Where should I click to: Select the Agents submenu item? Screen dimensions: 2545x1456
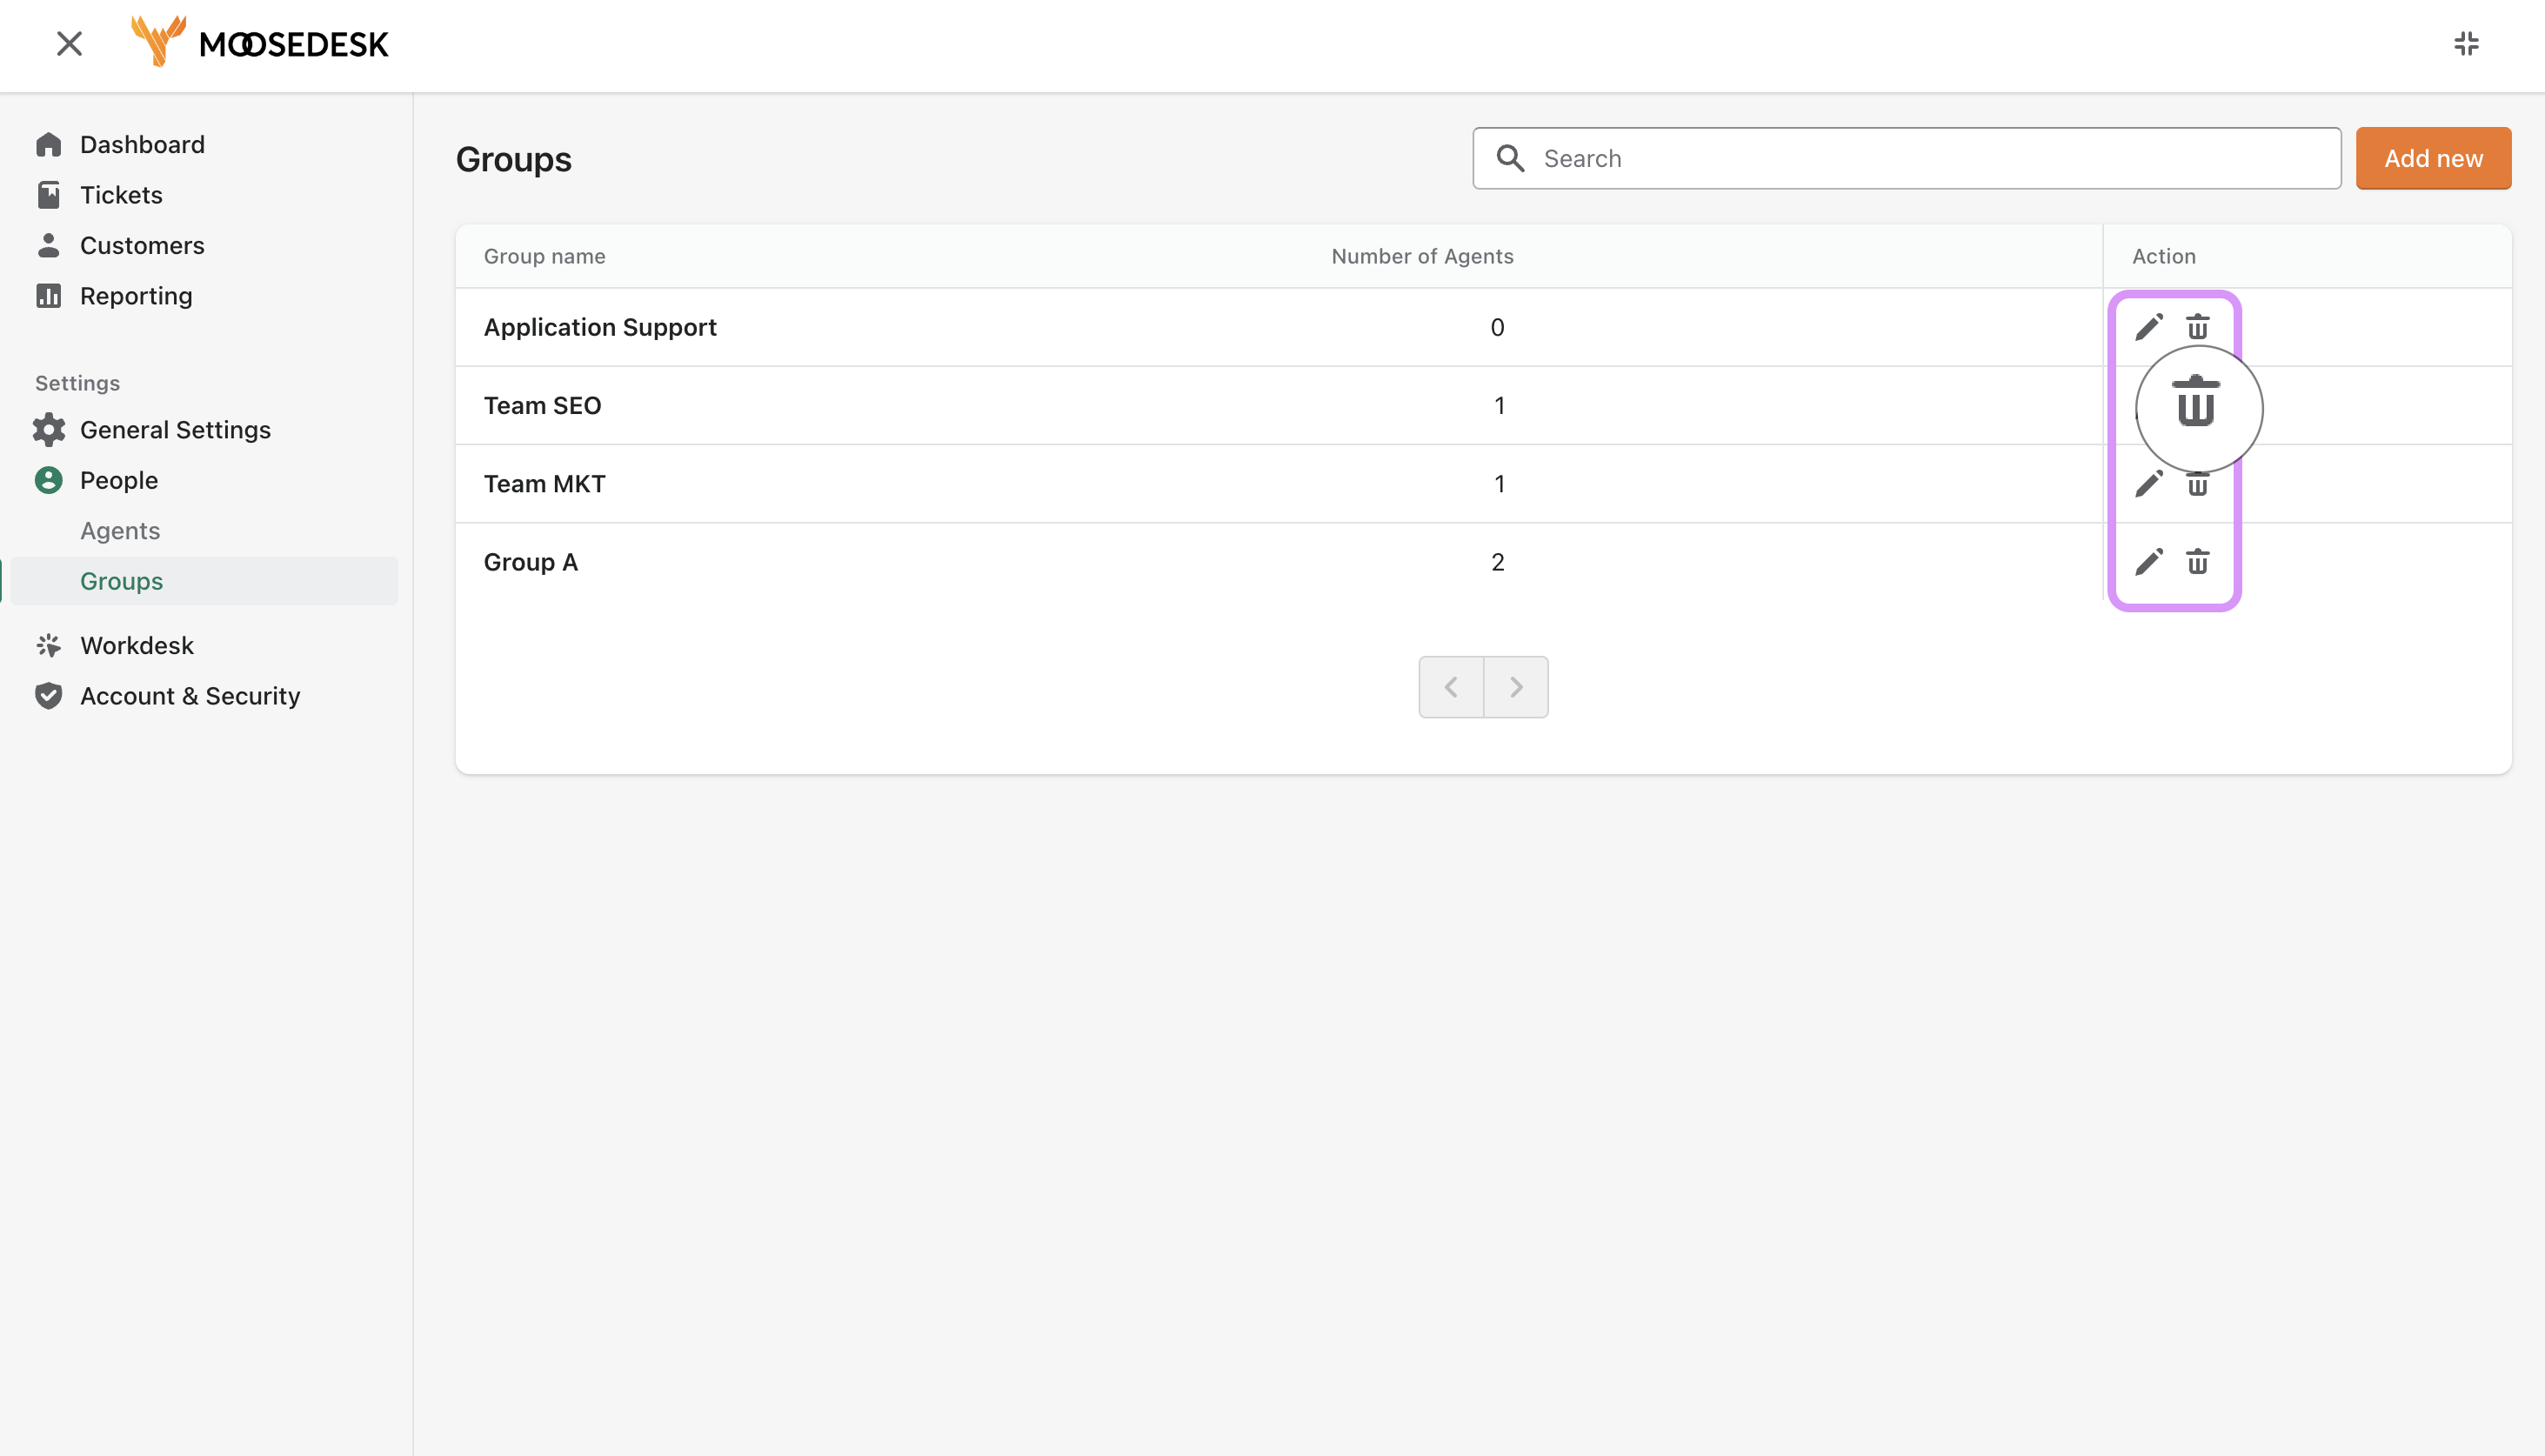[120, 531]
